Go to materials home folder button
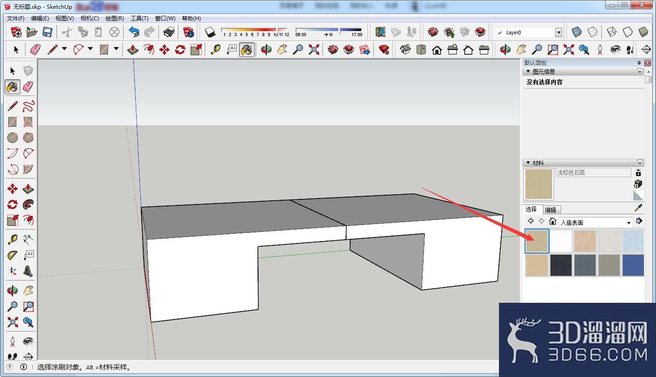 point(552,222)
